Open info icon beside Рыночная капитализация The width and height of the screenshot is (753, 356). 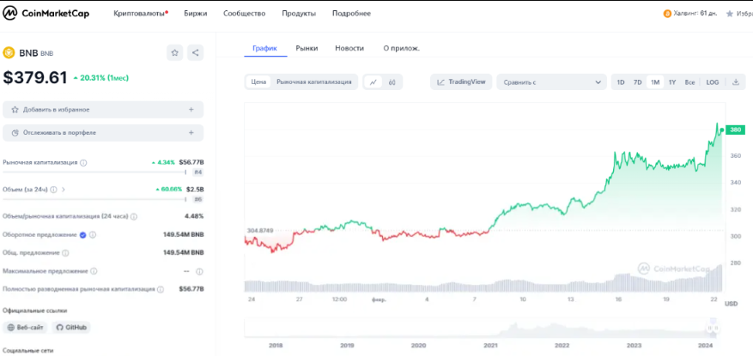coord(83,163)
